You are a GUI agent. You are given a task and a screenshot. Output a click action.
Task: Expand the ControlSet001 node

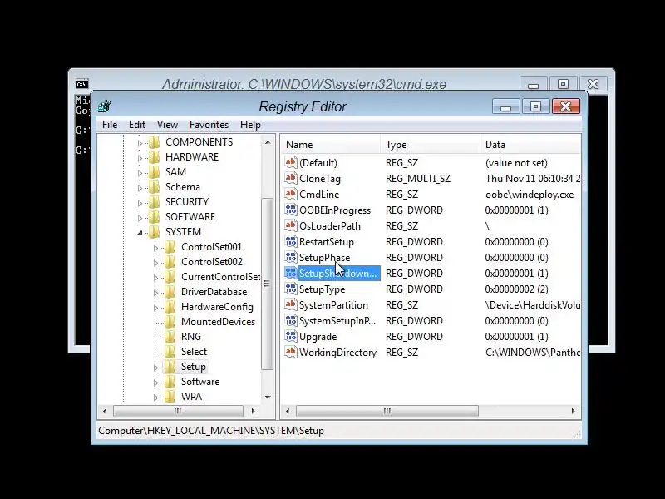pyautogui.click(x=155, y=248)
